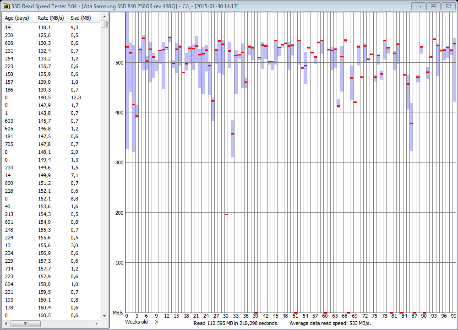This screenshot has height=330, width=458.
Task: Click the list's vertical scrollbar up arrow
Action: [x=104, y=16]
